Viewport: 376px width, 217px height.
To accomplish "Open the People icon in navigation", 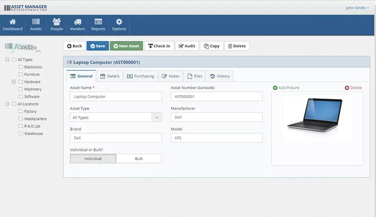I will [57, 22].
